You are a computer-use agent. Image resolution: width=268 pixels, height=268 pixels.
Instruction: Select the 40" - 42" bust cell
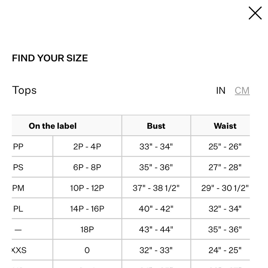156,208
